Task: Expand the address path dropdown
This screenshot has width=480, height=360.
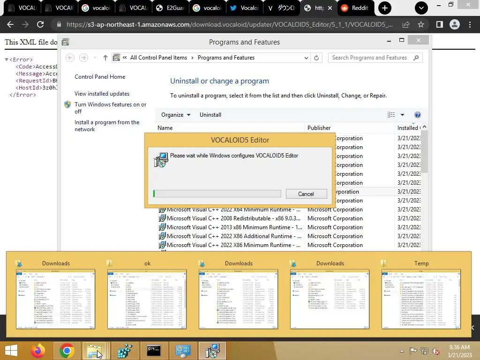Action: tap(306, 58)
